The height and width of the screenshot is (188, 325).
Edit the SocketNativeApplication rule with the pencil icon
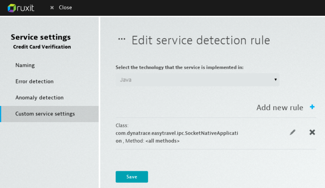pyautogui.click(x=292, y=132)
